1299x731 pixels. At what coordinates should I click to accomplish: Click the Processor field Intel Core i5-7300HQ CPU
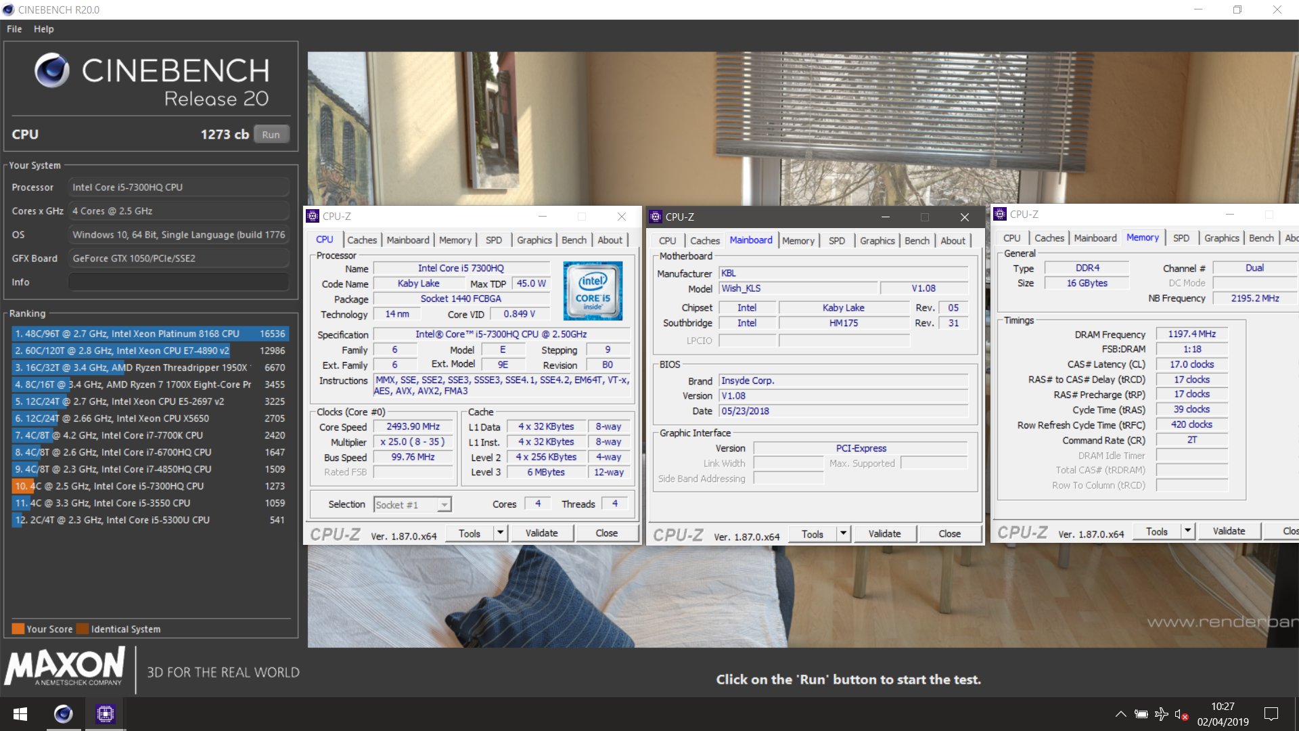[x=179, y=187]
